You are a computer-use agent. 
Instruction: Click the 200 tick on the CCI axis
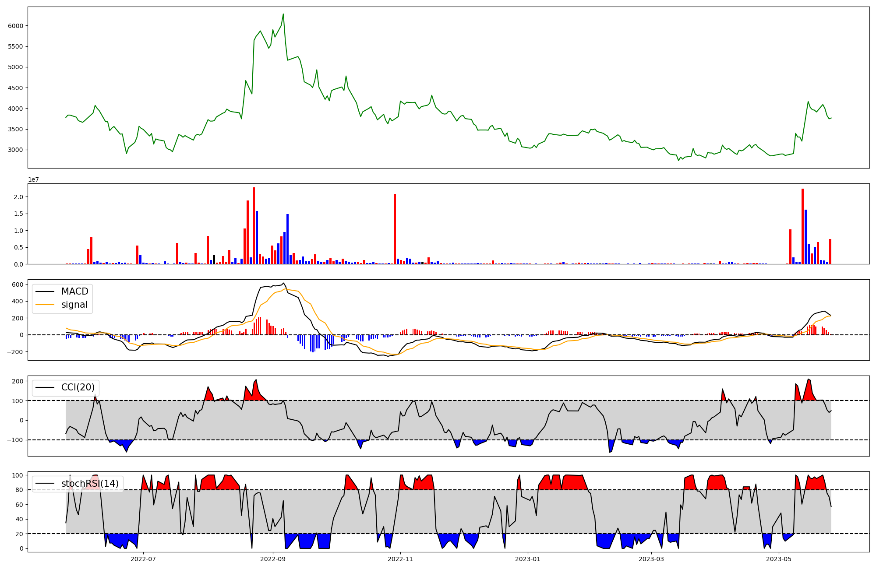click(18, 381)
